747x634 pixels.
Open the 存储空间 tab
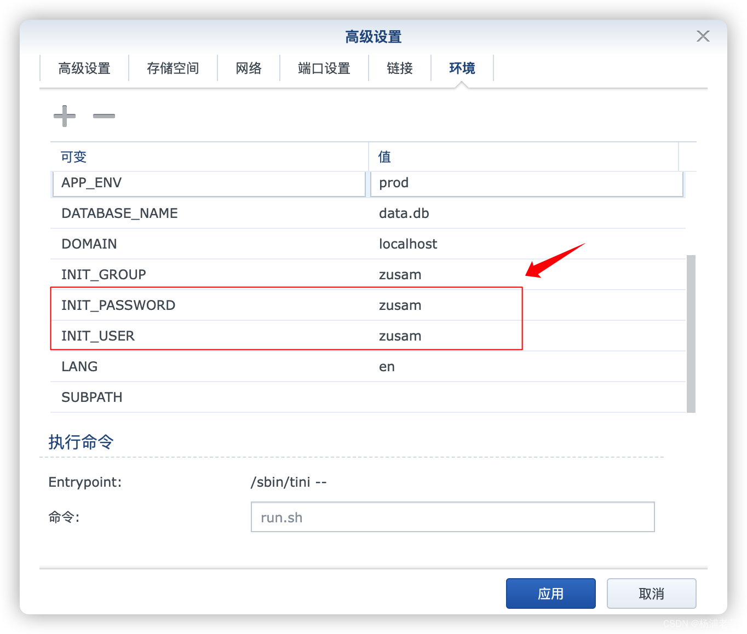tap(173, 68)
